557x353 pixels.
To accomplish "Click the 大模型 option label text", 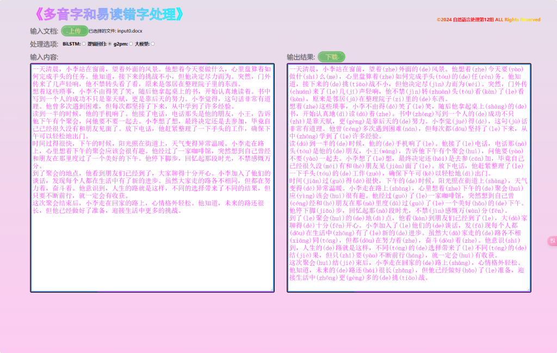I will pyautogui.click(x=142, y=44).
